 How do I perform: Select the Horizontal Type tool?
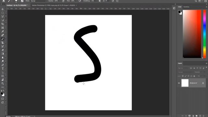(x=3, y=69)
